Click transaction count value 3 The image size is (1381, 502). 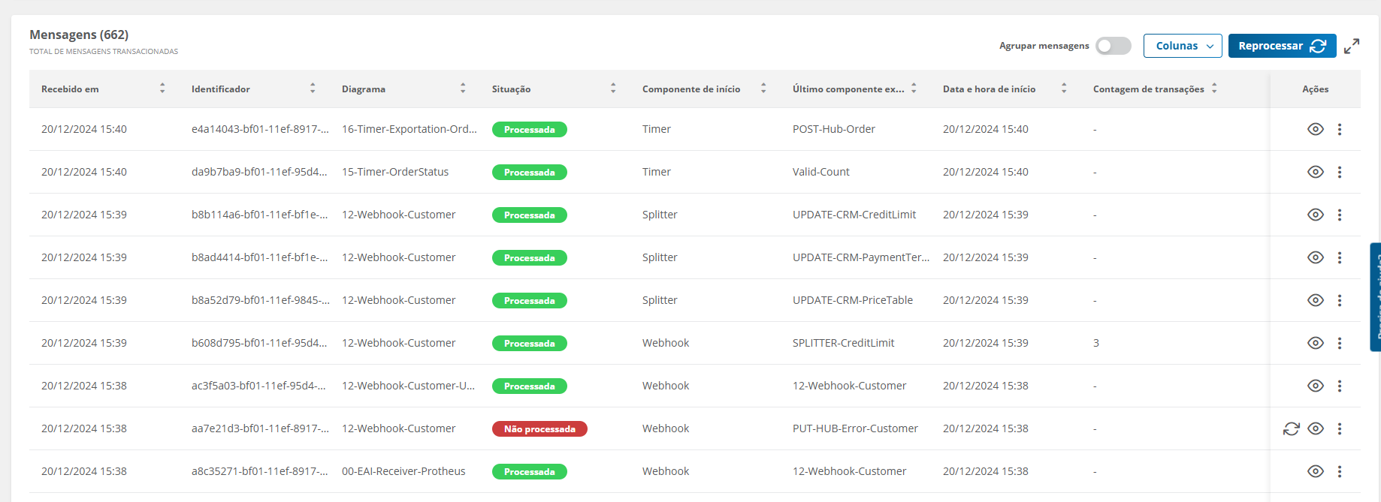tap(1096, 343)
